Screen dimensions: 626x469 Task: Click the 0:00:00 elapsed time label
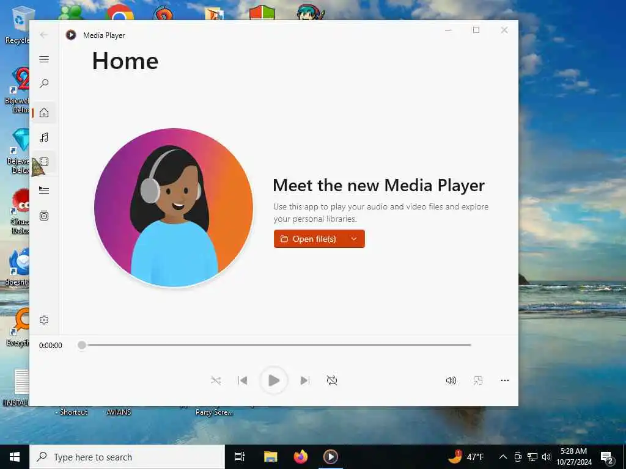click(51, 346)
